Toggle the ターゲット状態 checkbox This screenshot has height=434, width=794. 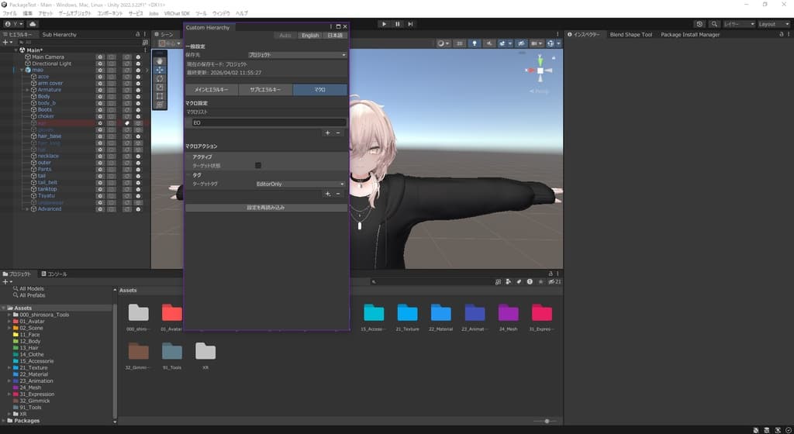[x=258, y=165]
